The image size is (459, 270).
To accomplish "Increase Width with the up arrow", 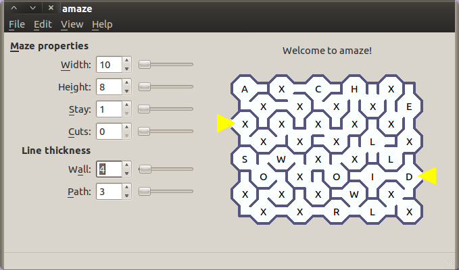I will coord(126,61).
